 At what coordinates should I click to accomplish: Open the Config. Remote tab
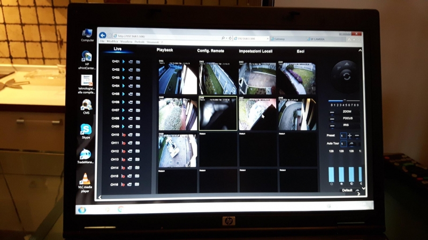[x=210, y=51]
